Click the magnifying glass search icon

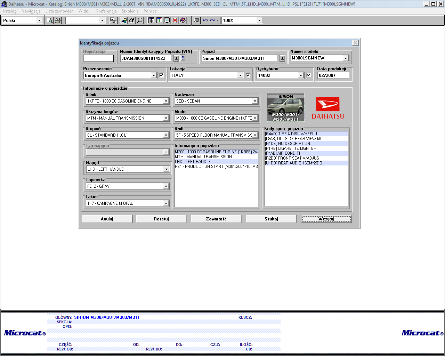(x=140, y=21)
